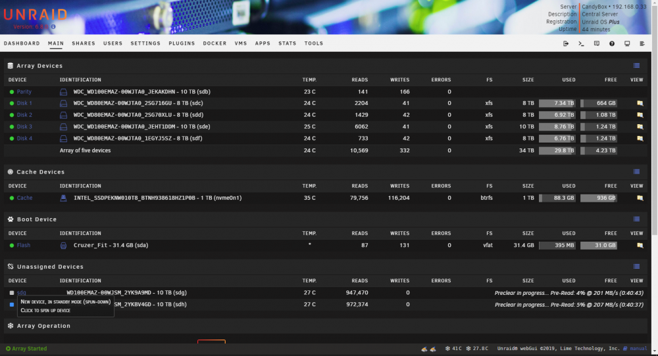Click Disk 4 drive icon

coord(63,138)
